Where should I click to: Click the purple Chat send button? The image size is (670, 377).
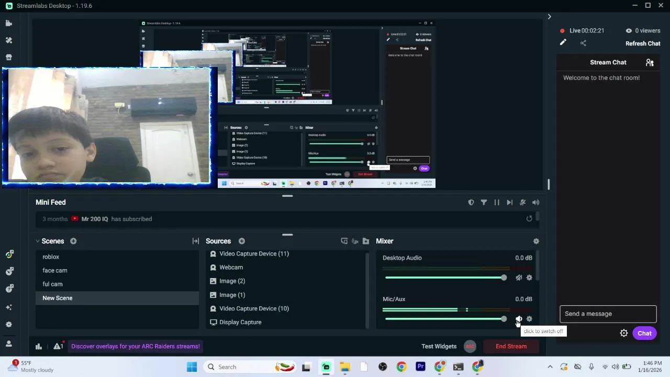click(644, 333)
